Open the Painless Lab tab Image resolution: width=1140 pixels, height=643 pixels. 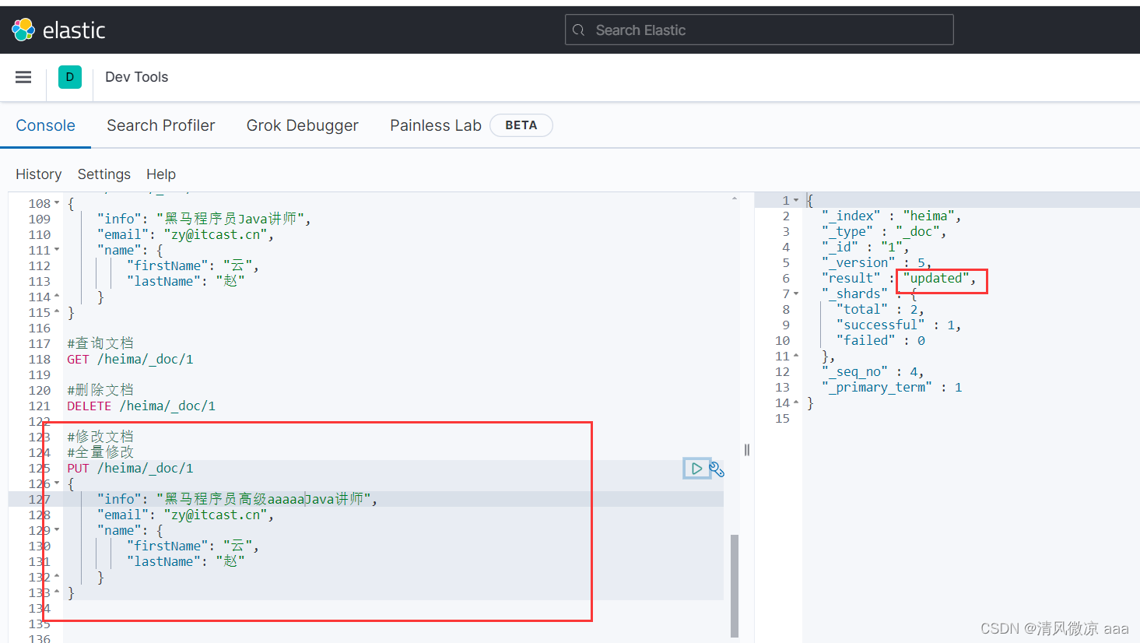coord(436,125)
